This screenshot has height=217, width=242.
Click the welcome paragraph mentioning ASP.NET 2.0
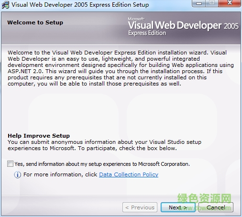[x=121, y=68]
